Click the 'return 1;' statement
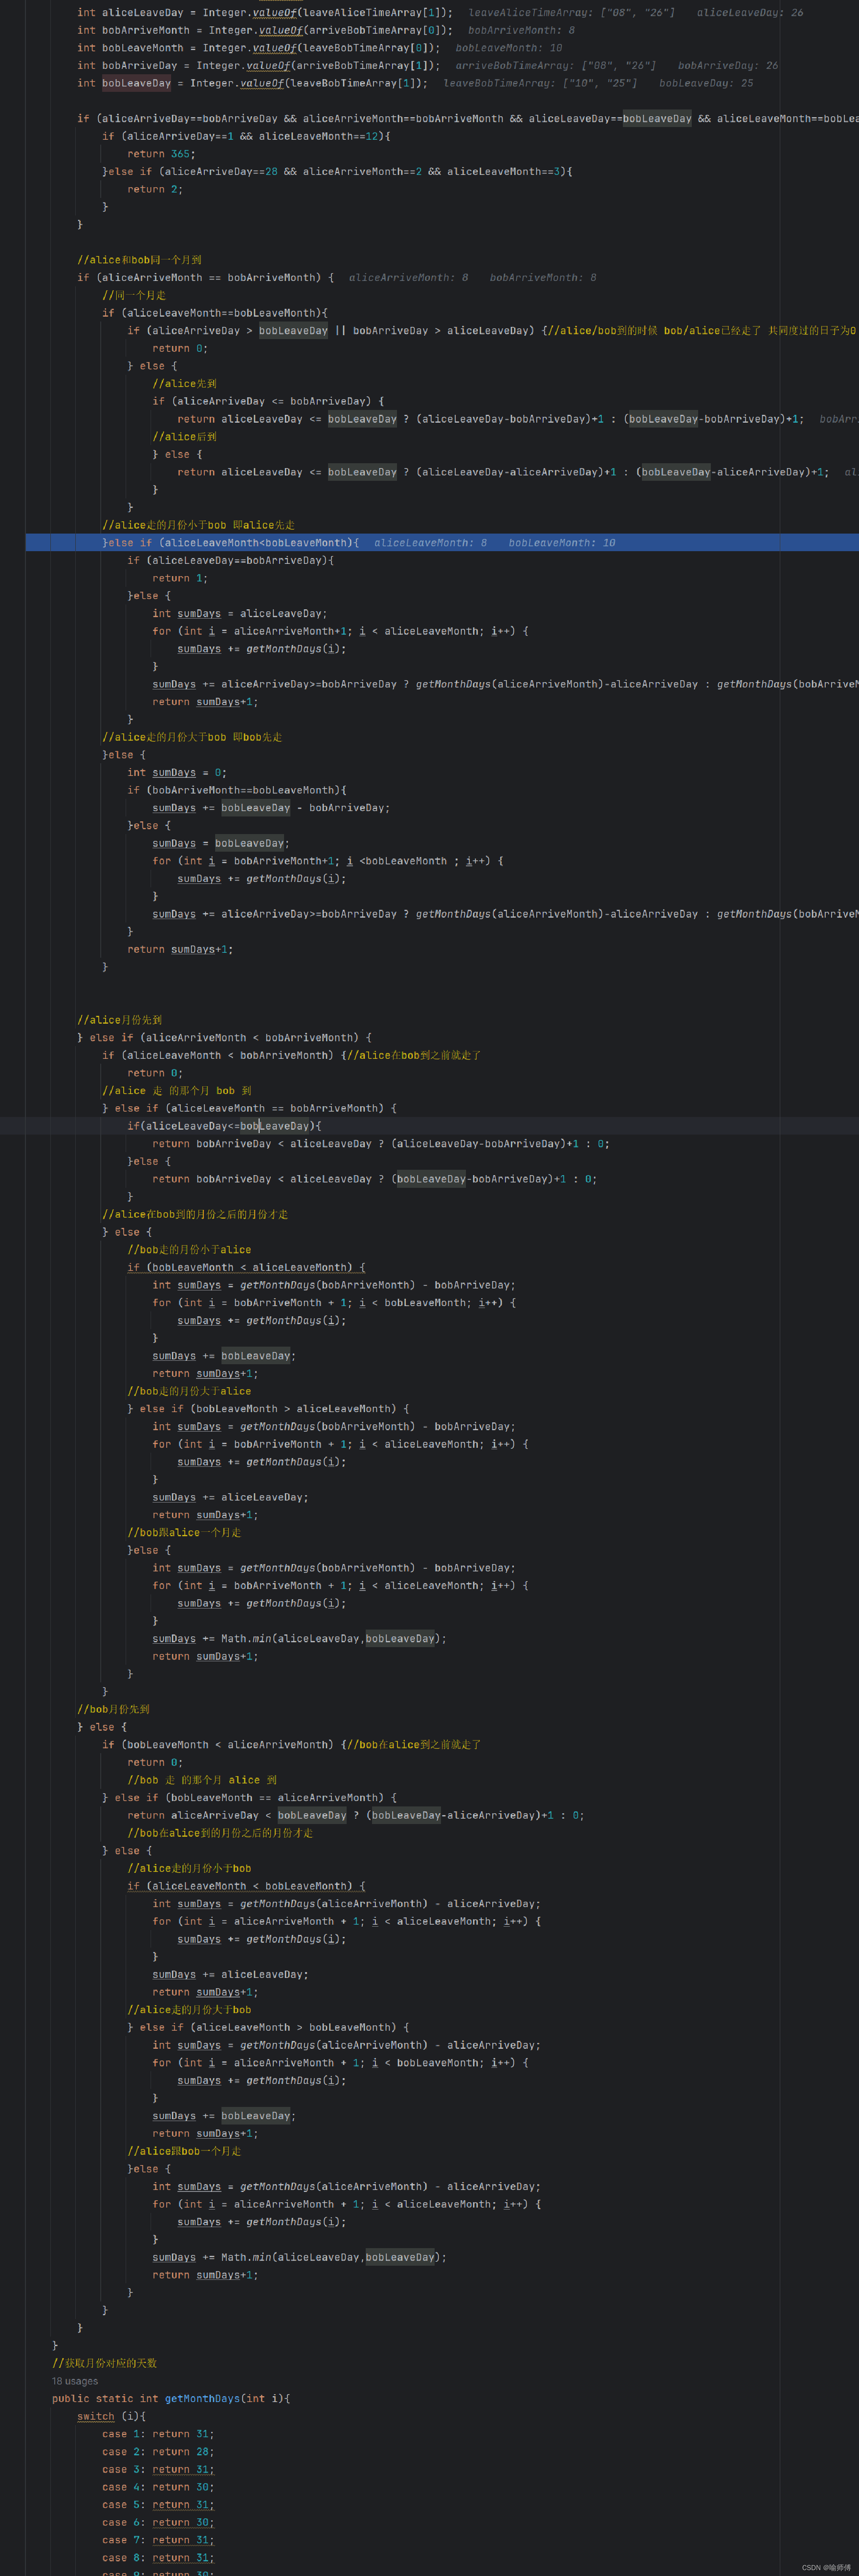This screenshot has height=2576, width=859. 180,578
